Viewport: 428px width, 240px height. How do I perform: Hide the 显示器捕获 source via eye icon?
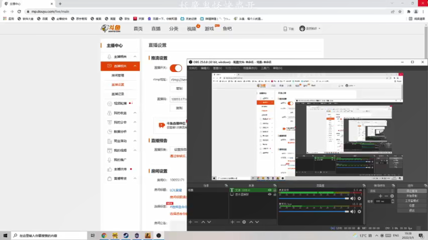[270, 194]
